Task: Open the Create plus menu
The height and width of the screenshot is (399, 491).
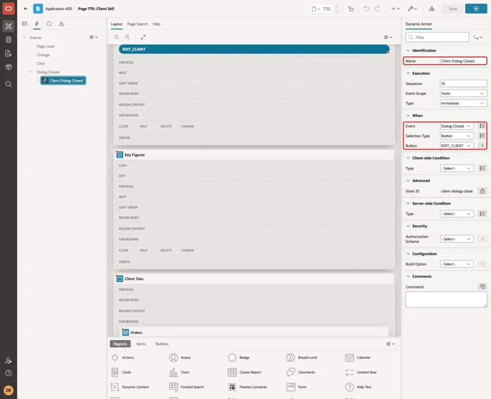Action: 396,9
